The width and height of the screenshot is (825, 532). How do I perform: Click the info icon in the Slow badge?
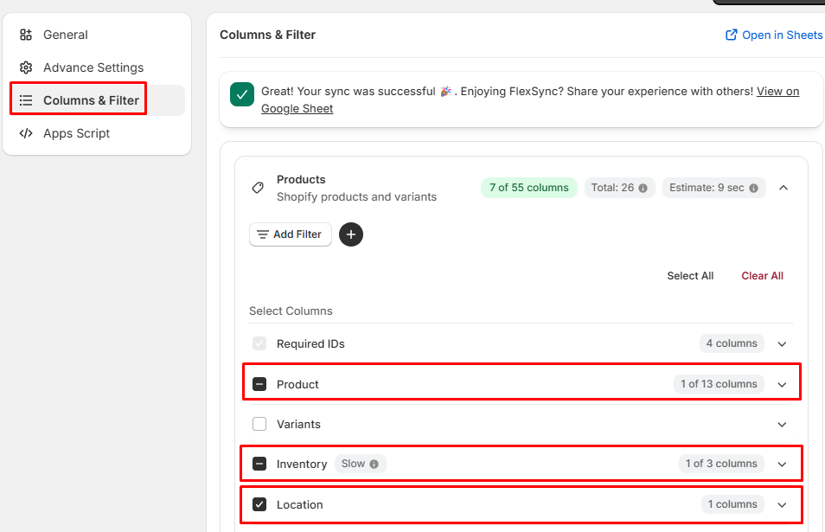coord(374,465)
